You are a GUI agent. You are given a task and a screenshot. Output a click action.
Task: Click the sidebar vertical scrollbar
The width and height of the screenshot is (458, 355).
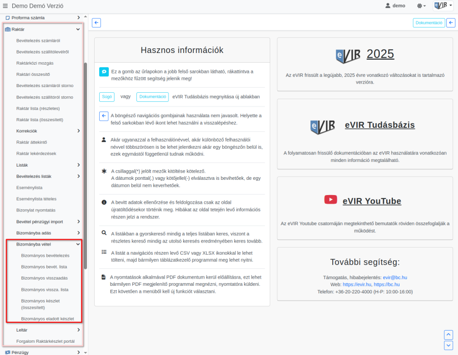[x=85, y=166]
